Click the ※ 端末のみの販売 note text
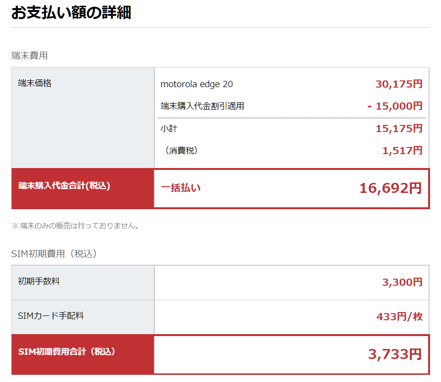The image size is (441, 382). tap(75, 225)
